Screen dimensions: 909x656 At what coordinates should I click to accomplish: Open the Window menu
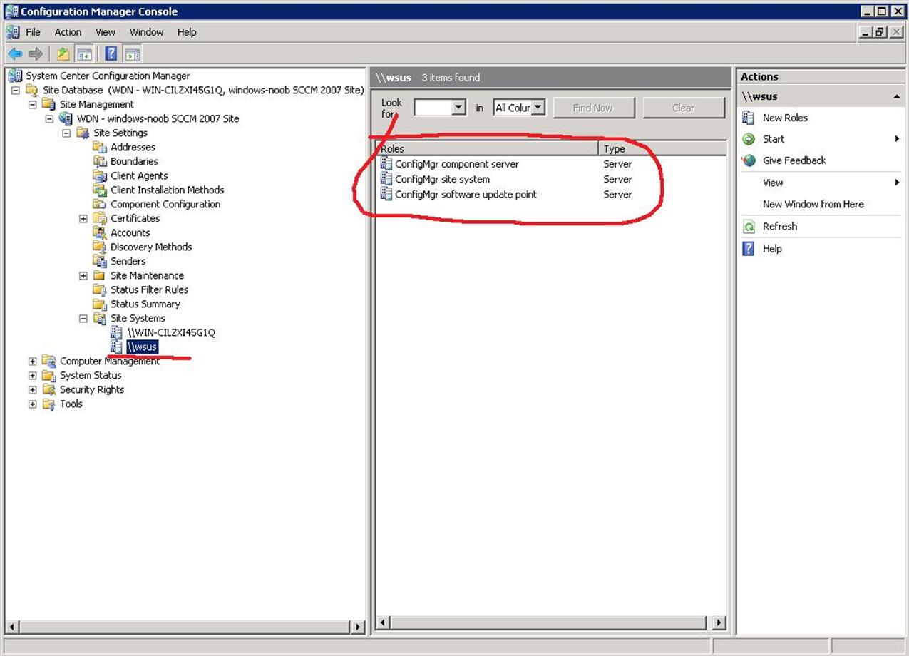[146, 32]
